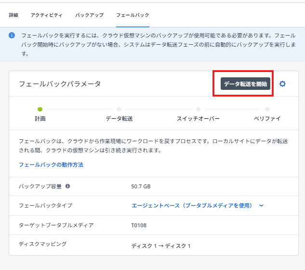Click the ベリファイ step marker

pyautogui.click(x=267, y=109)
